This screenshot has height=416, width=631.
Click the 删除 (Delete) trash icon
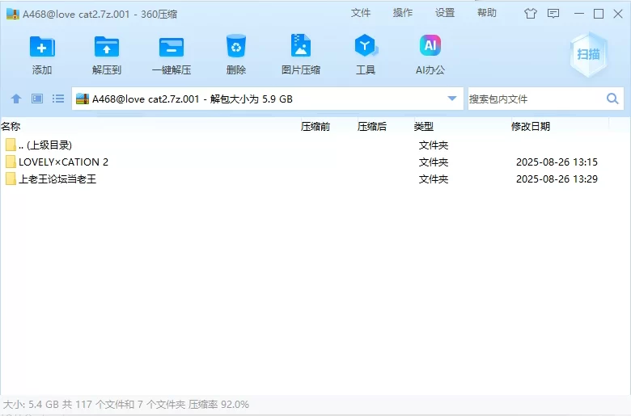click(x=236, y=46)
